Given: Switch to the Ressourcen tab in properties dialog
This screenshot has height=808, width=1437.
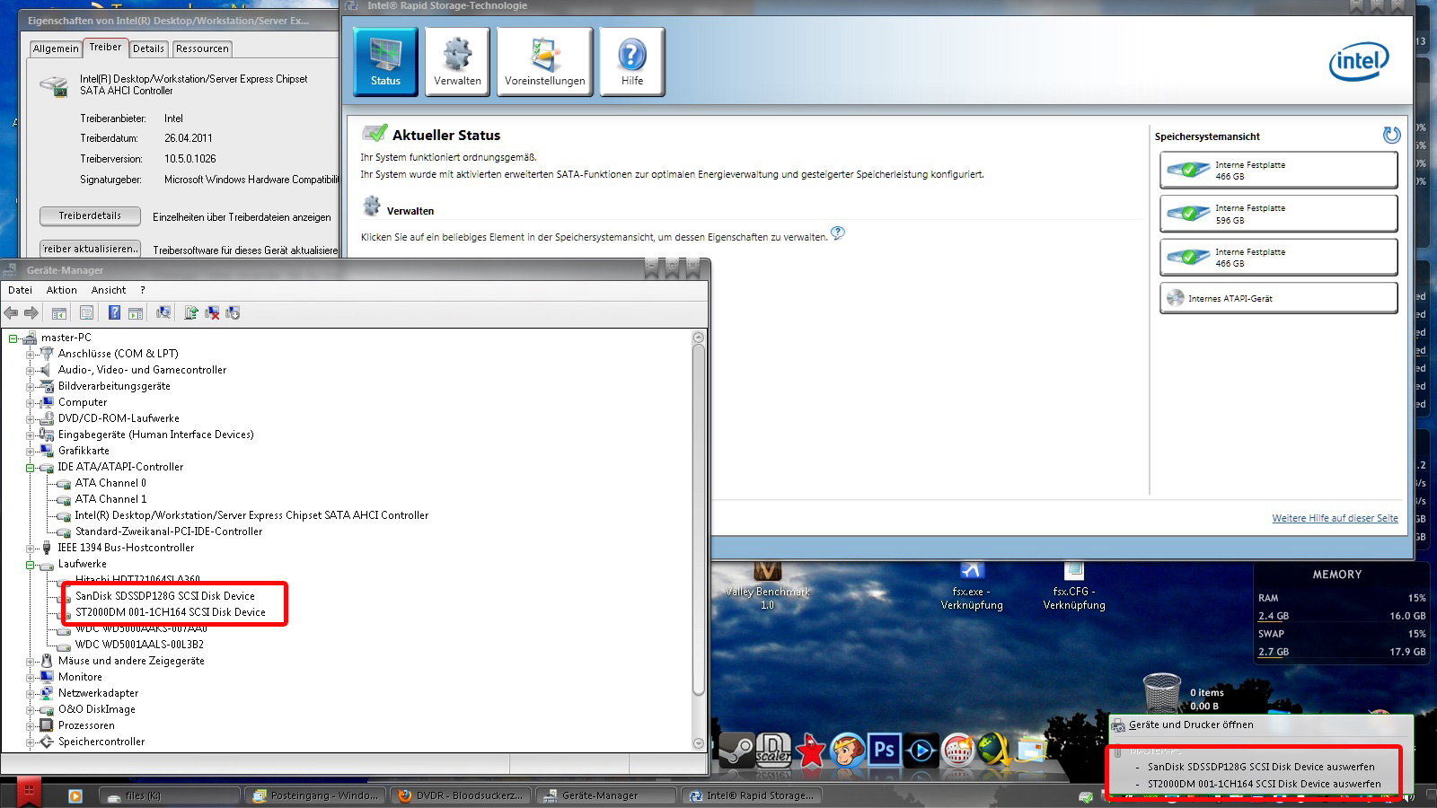Looking at the screenshot, I should click(x=202, y=48).
